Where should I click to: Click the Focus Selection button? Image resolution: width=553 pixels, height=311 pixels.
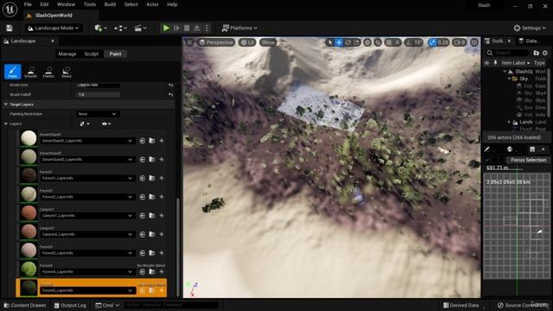528,160
